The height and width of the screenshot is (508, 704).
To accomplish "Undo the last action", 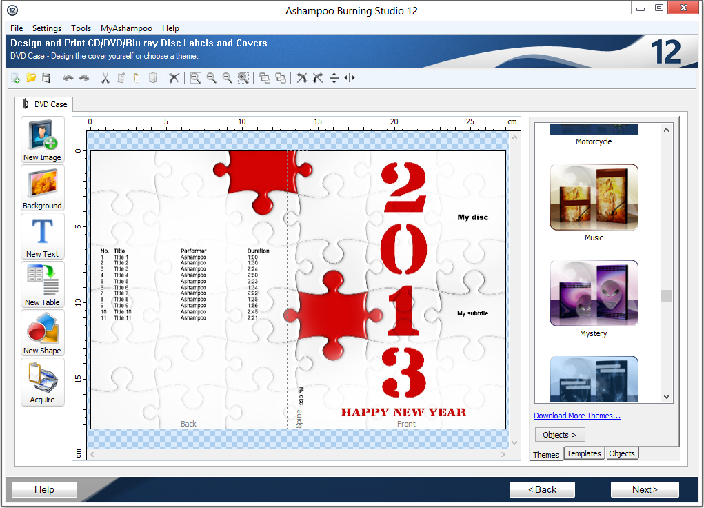I will 68,78.
